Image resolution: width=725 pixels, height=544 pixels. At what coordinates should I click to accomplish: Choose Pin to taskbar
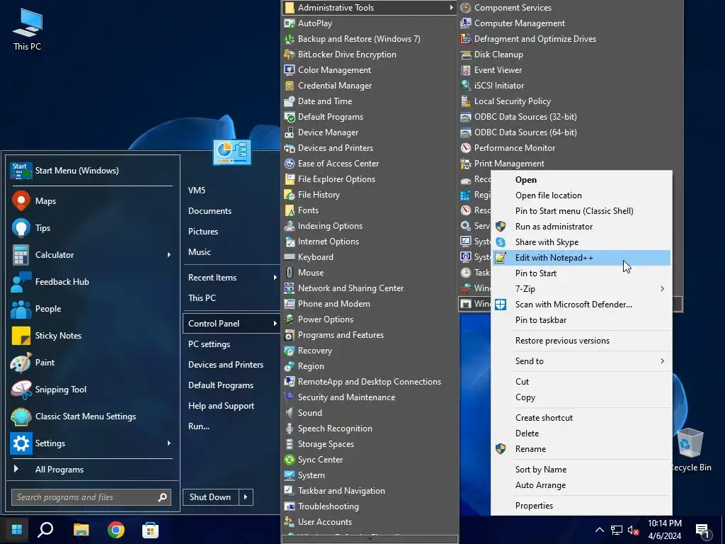pyautogui.click(x=582, y=319)
